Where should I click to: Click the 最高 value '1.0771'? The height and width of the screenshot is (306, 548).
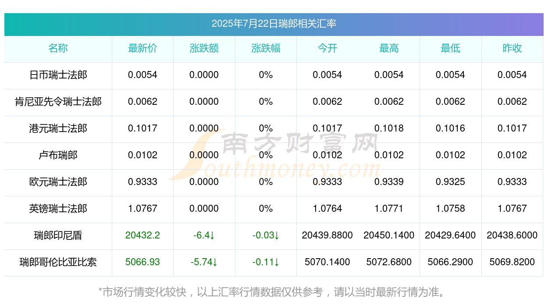click(389, 209)
